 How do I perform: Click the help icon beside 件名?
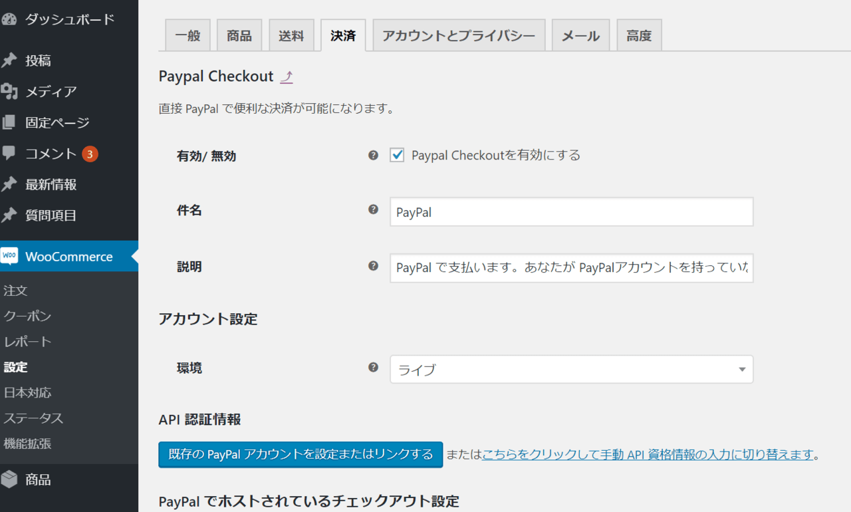(x=373, y=209)
